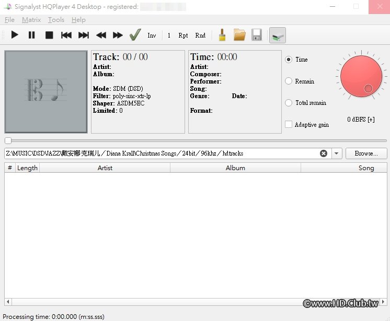Click the Mode: SDM (DSD) text
Viewport: 390px width, 321px height.
pos(118,89)
